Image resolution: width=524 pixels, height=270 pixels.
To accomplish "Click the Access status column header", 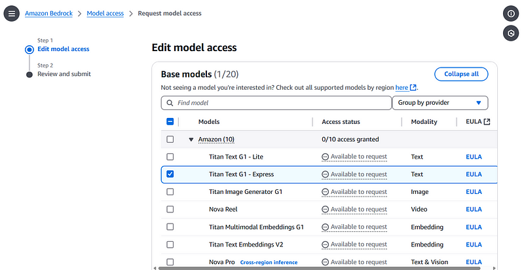I will coord(341,122).
